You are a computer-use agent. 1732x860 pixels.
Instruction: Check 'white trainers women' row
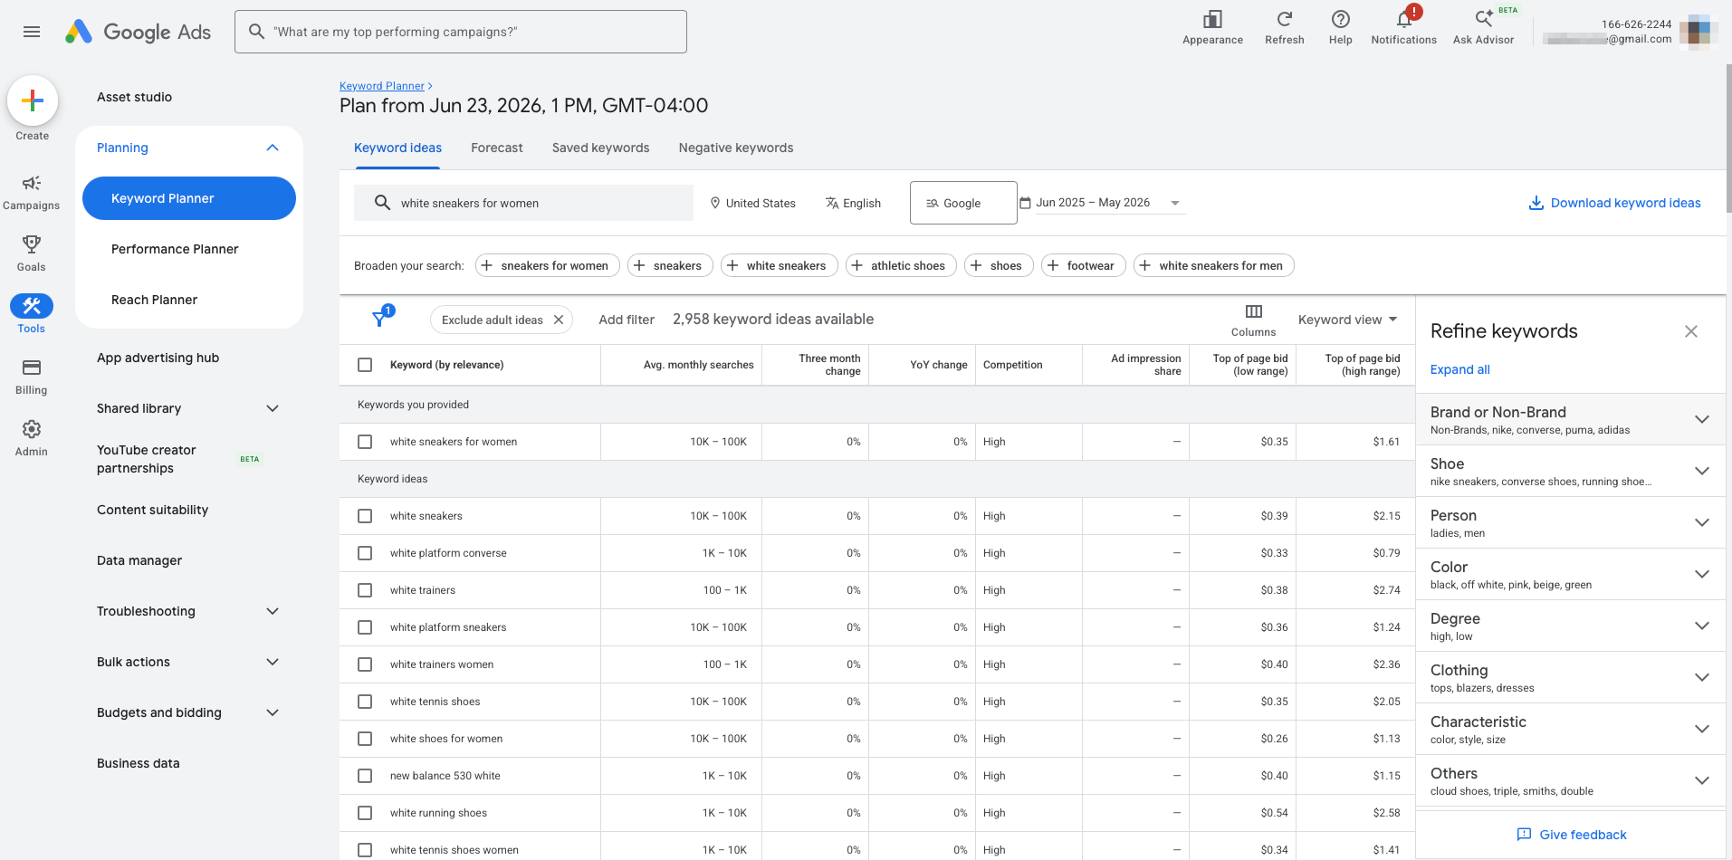365,664
